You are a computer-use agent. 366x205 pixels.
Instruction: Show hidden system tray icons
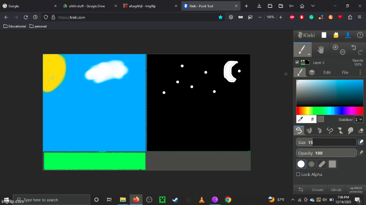pyautogui.click(x=293, y=199)
